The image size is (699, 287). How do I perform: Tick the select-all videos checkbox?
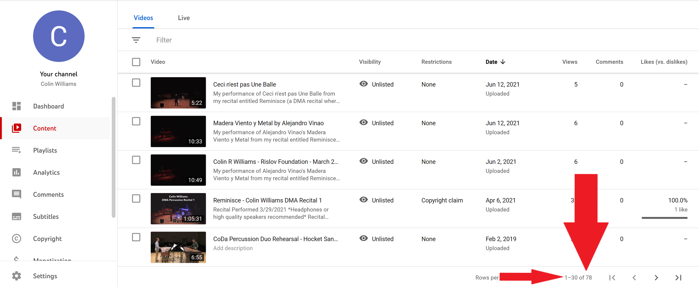[136, 62]
